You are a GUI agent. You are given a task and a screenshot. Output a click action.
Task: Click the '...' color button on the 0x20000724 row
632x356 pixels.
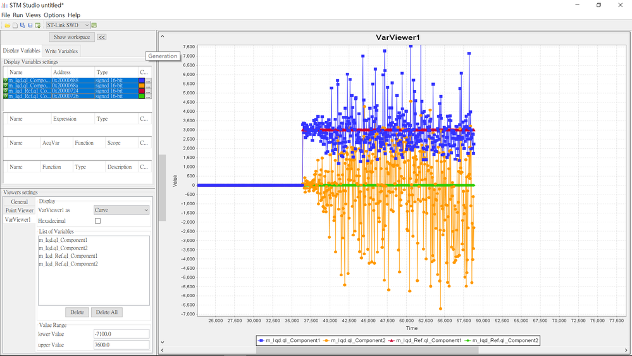[148, 91]
